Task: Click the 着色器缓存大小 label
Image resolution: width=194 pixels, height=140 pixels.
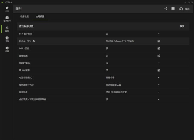Action: pyautogui.click(x=26, y=85)
